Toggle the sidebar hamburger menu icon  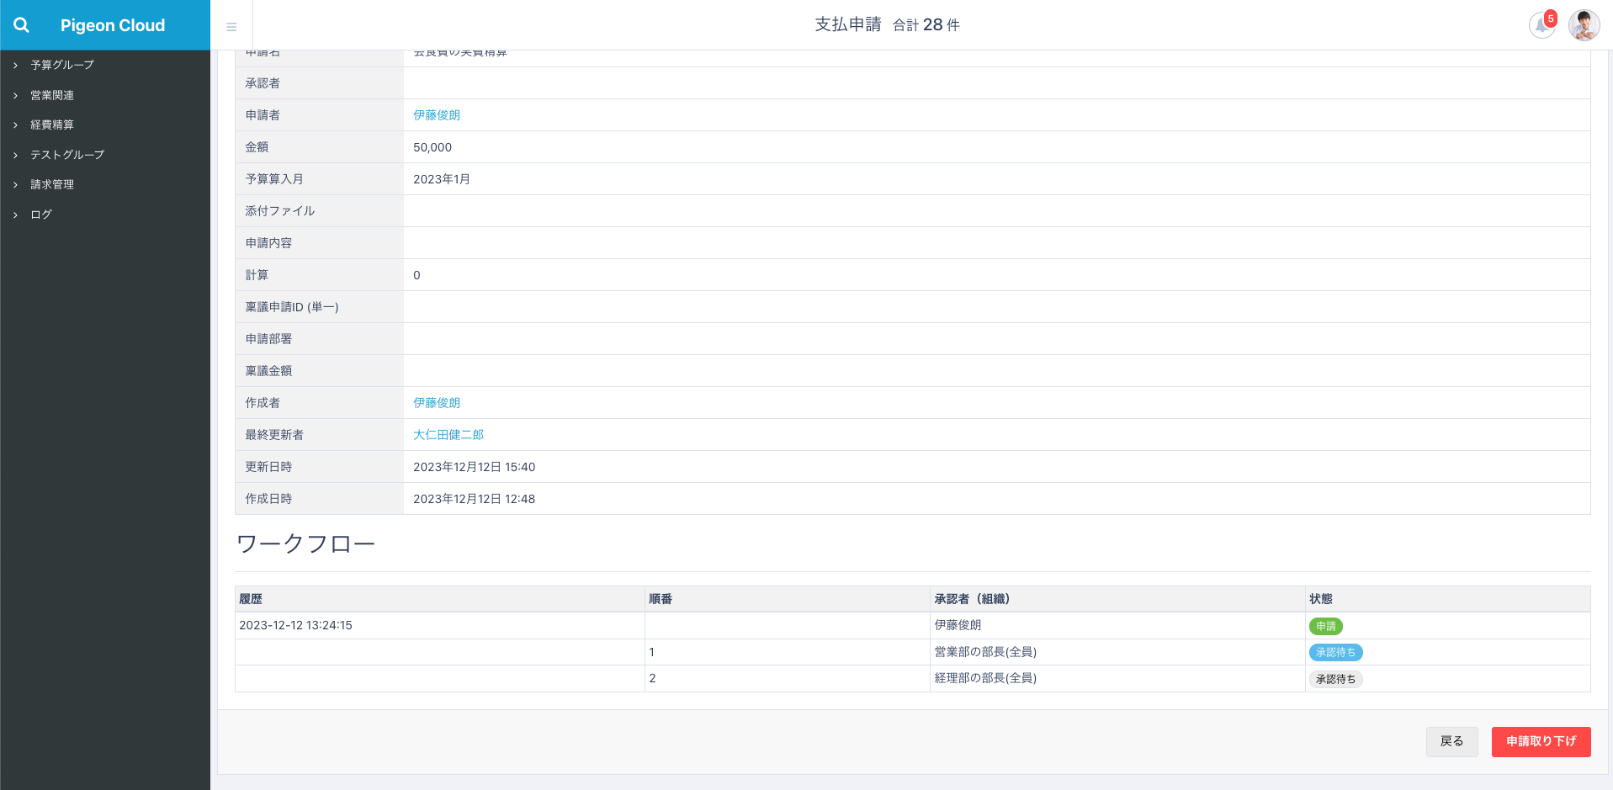pyautogui.click(x=231, y=27)
